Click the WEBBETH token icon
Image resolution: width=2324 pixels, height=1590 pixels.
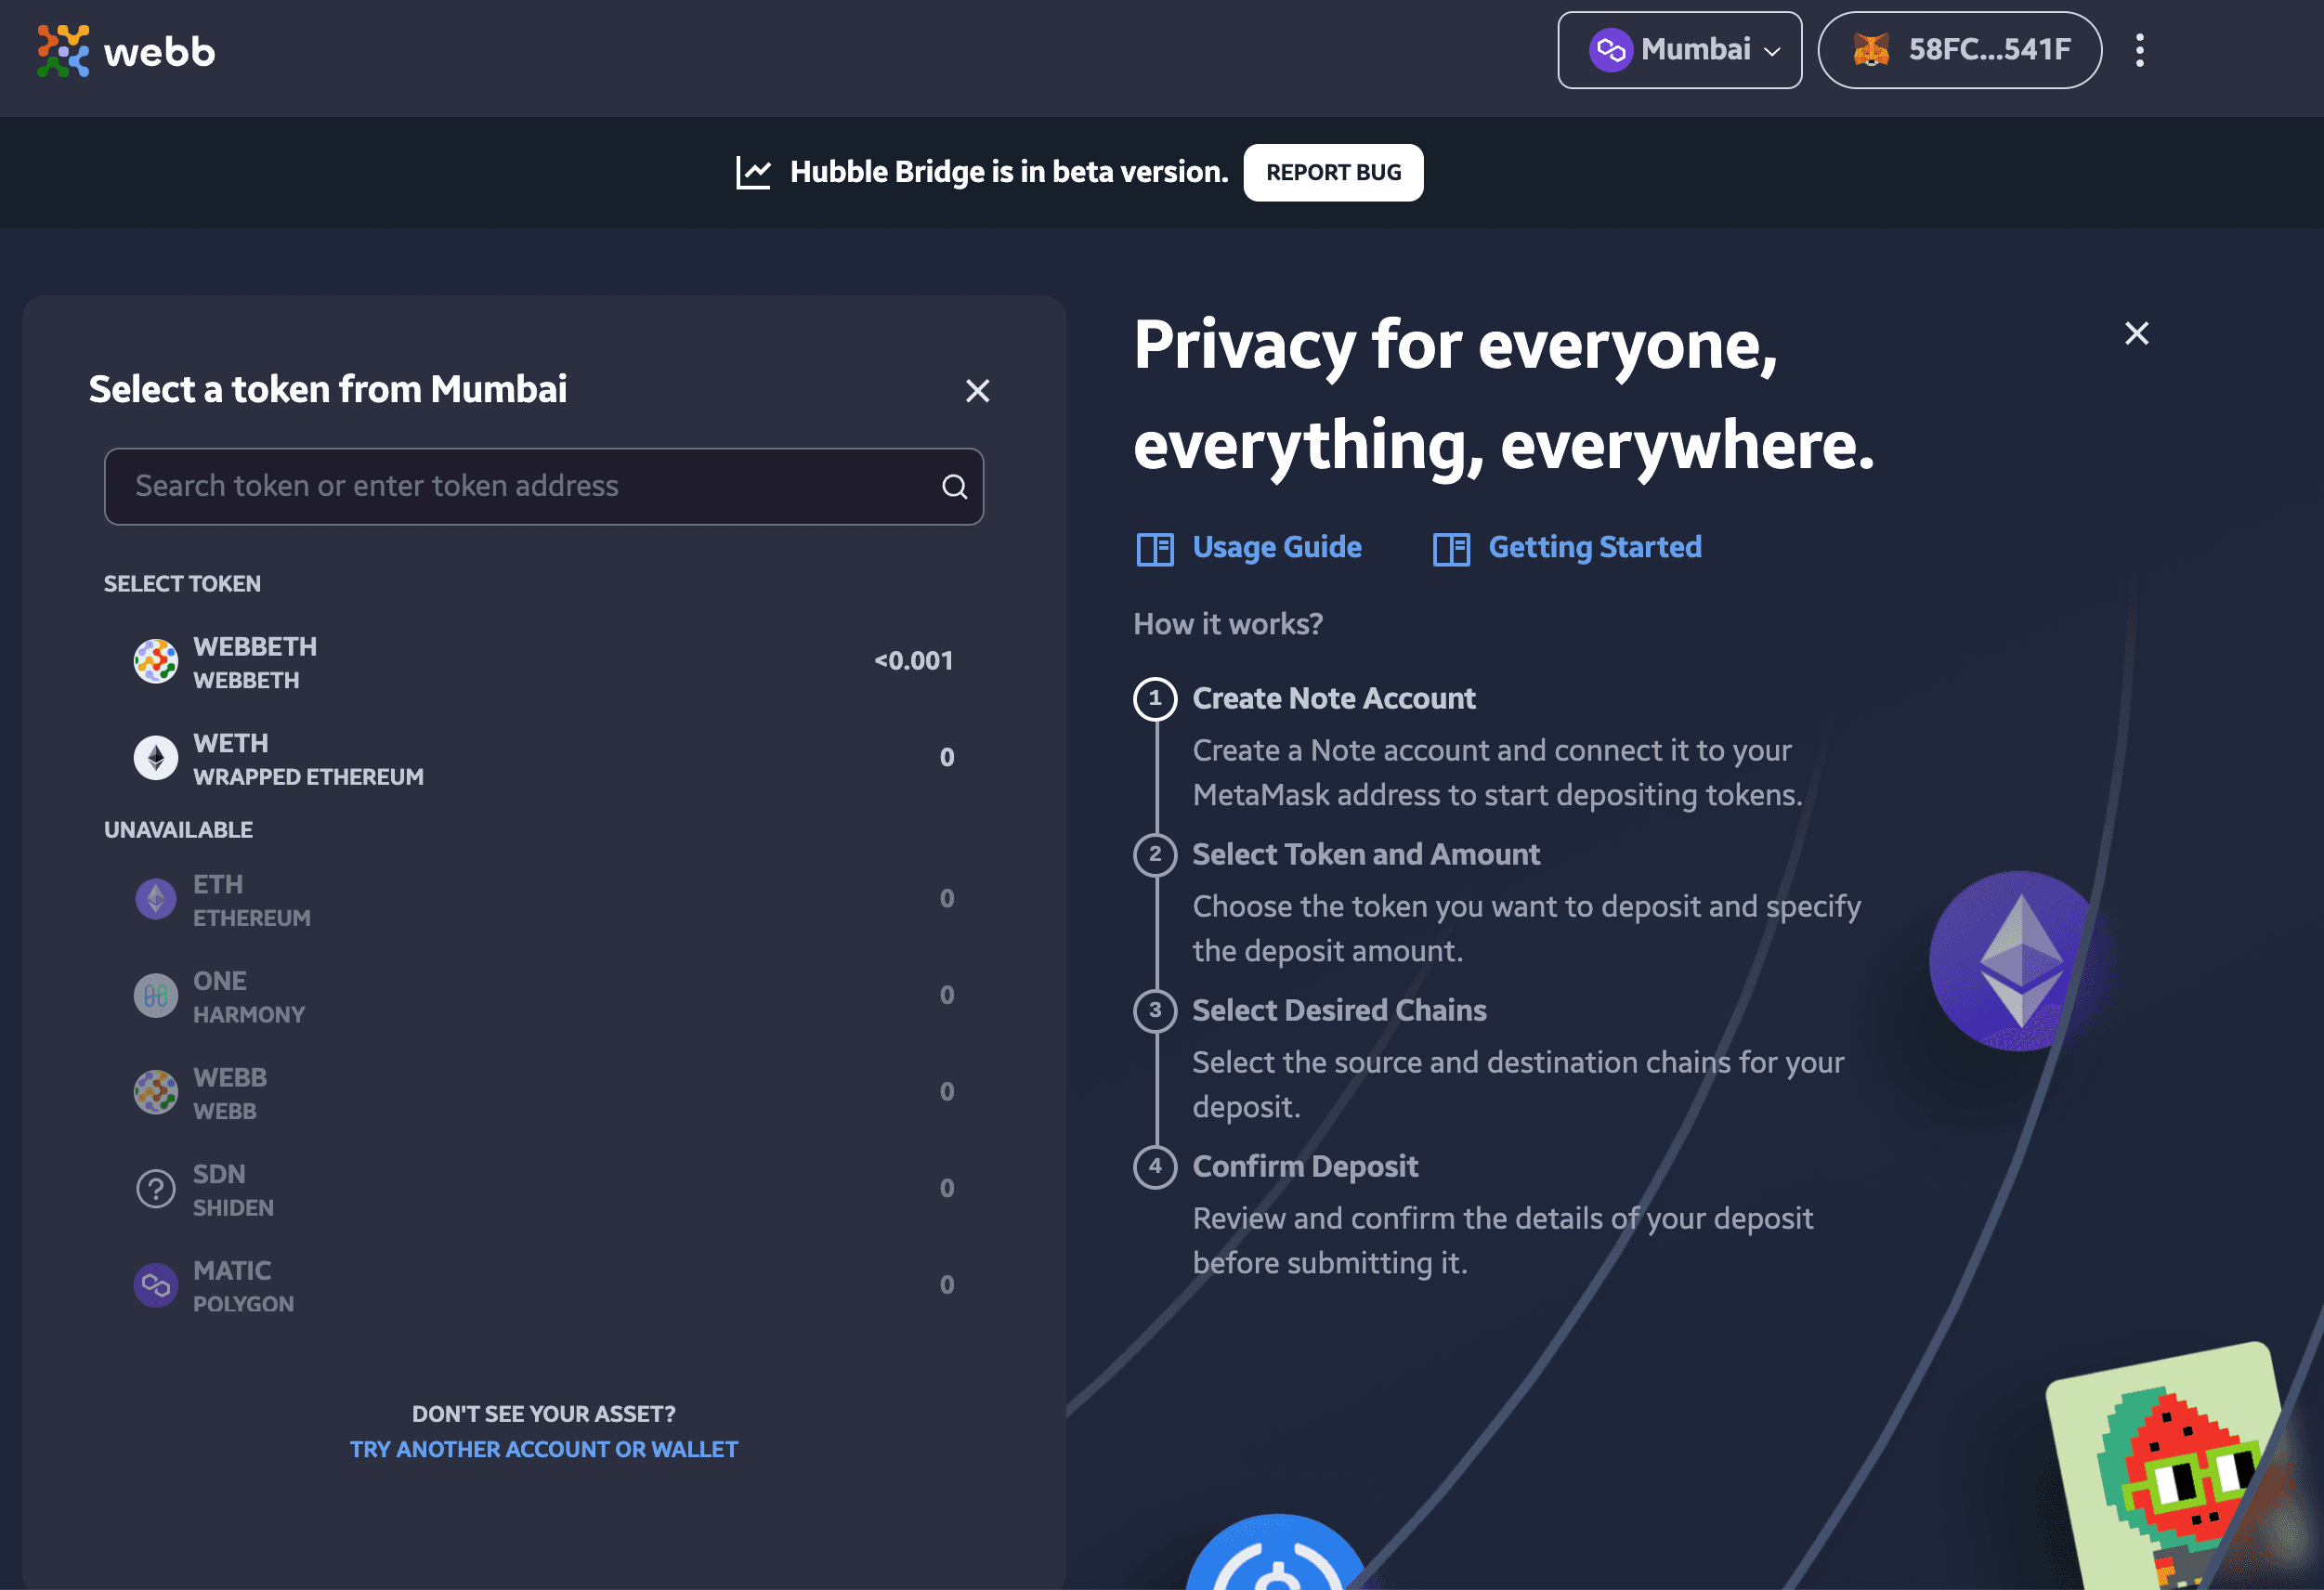tap(156, 662)
